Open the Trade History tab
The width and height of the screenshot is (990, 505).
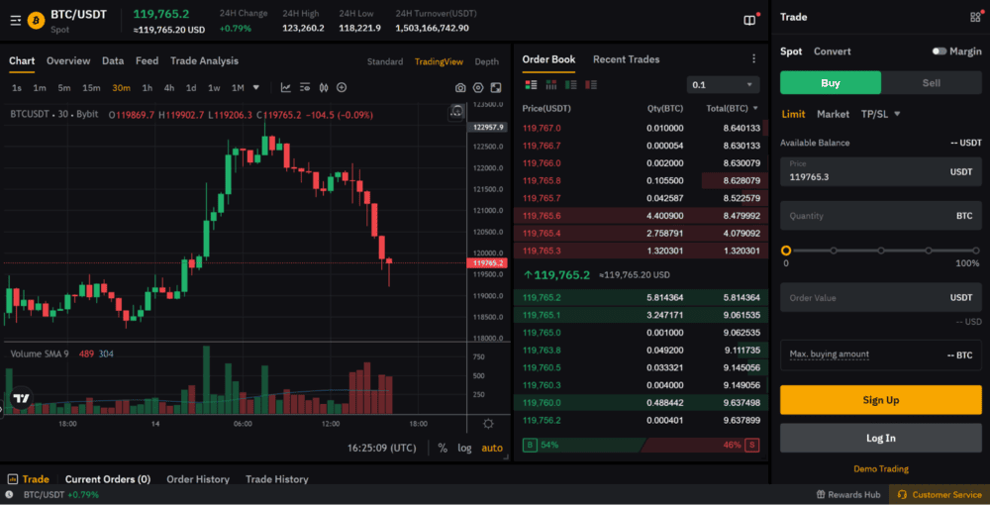pos(276,479)
